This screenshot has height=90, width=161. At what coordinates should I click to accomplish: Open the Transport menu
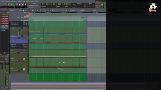[8, 1]
